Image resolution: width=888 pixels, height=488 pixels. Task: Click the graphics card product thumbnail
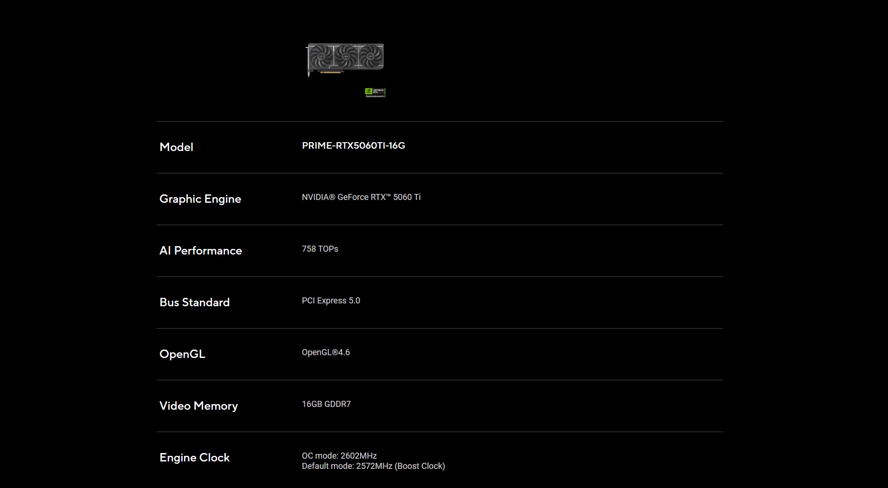tap(345, 59)
